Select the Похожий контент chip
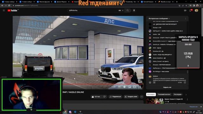 coord(164,94)
